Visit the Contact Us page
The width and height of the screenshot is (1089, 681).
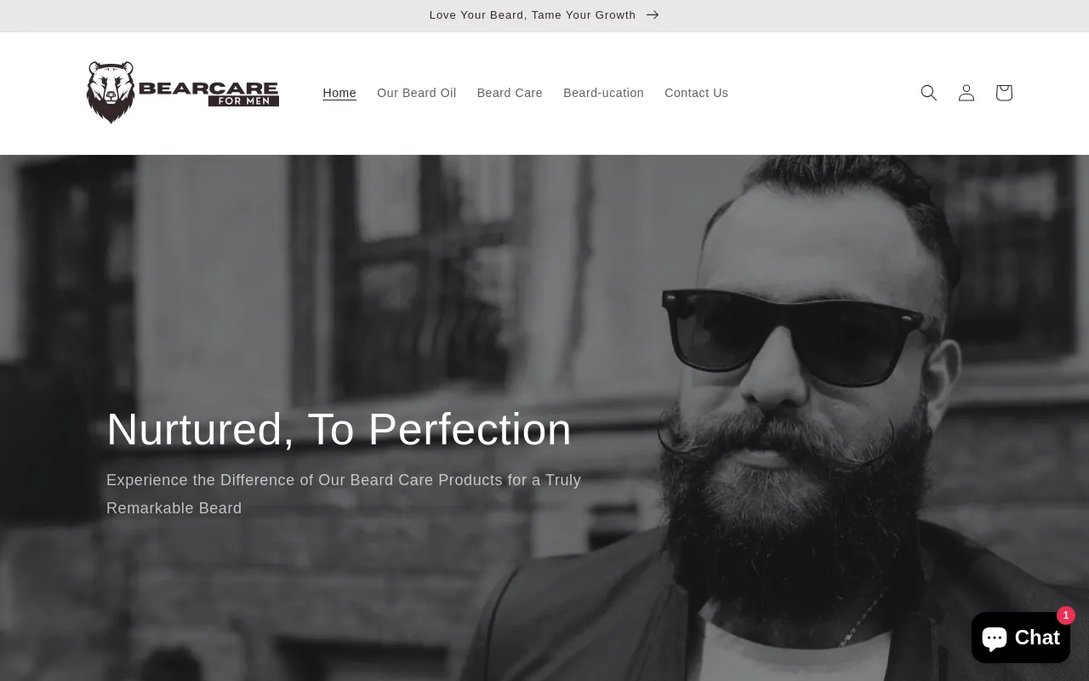(x=696, y=93)
